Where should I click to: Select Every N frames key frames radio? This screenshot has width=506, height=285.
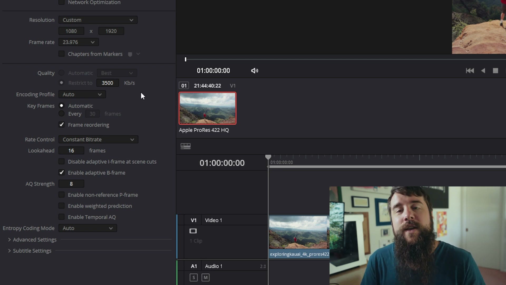(x=61, y=114)
